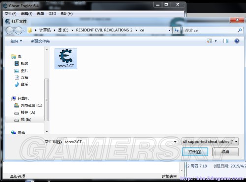Expand the address bar history dropdown
Viewport: 246px width, 182px height.
pos(169,30)
